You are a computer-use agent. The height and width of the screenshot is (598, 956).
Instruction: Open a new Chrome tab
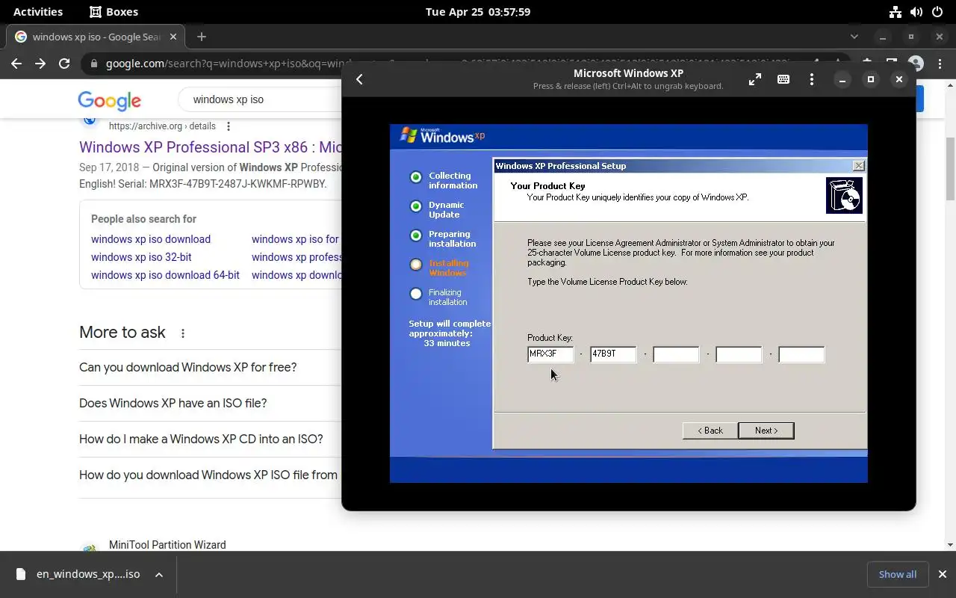[201, 37]
